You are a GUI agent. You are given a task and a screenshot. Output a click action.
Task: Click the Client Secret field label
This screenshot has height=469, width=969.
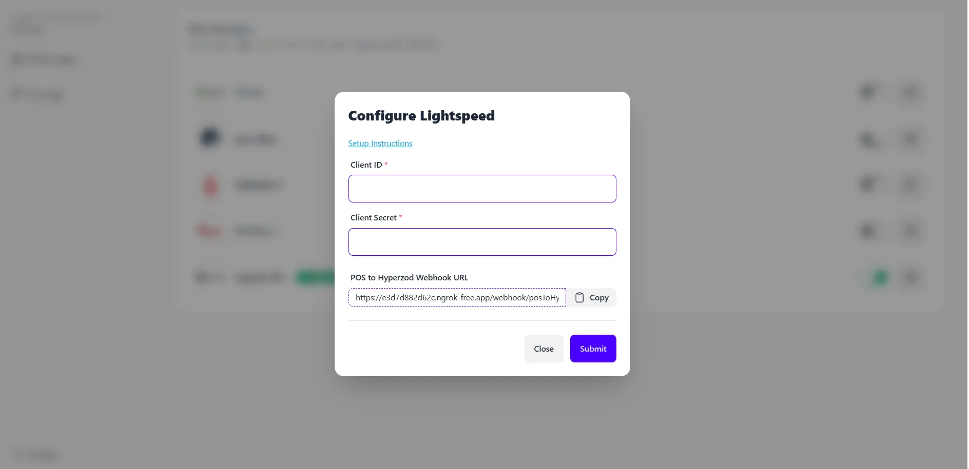click(373, 217)
